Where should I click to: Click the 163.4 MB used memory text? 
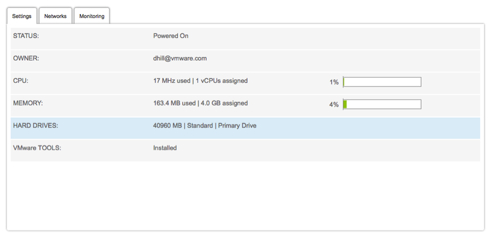click(174, 103)
